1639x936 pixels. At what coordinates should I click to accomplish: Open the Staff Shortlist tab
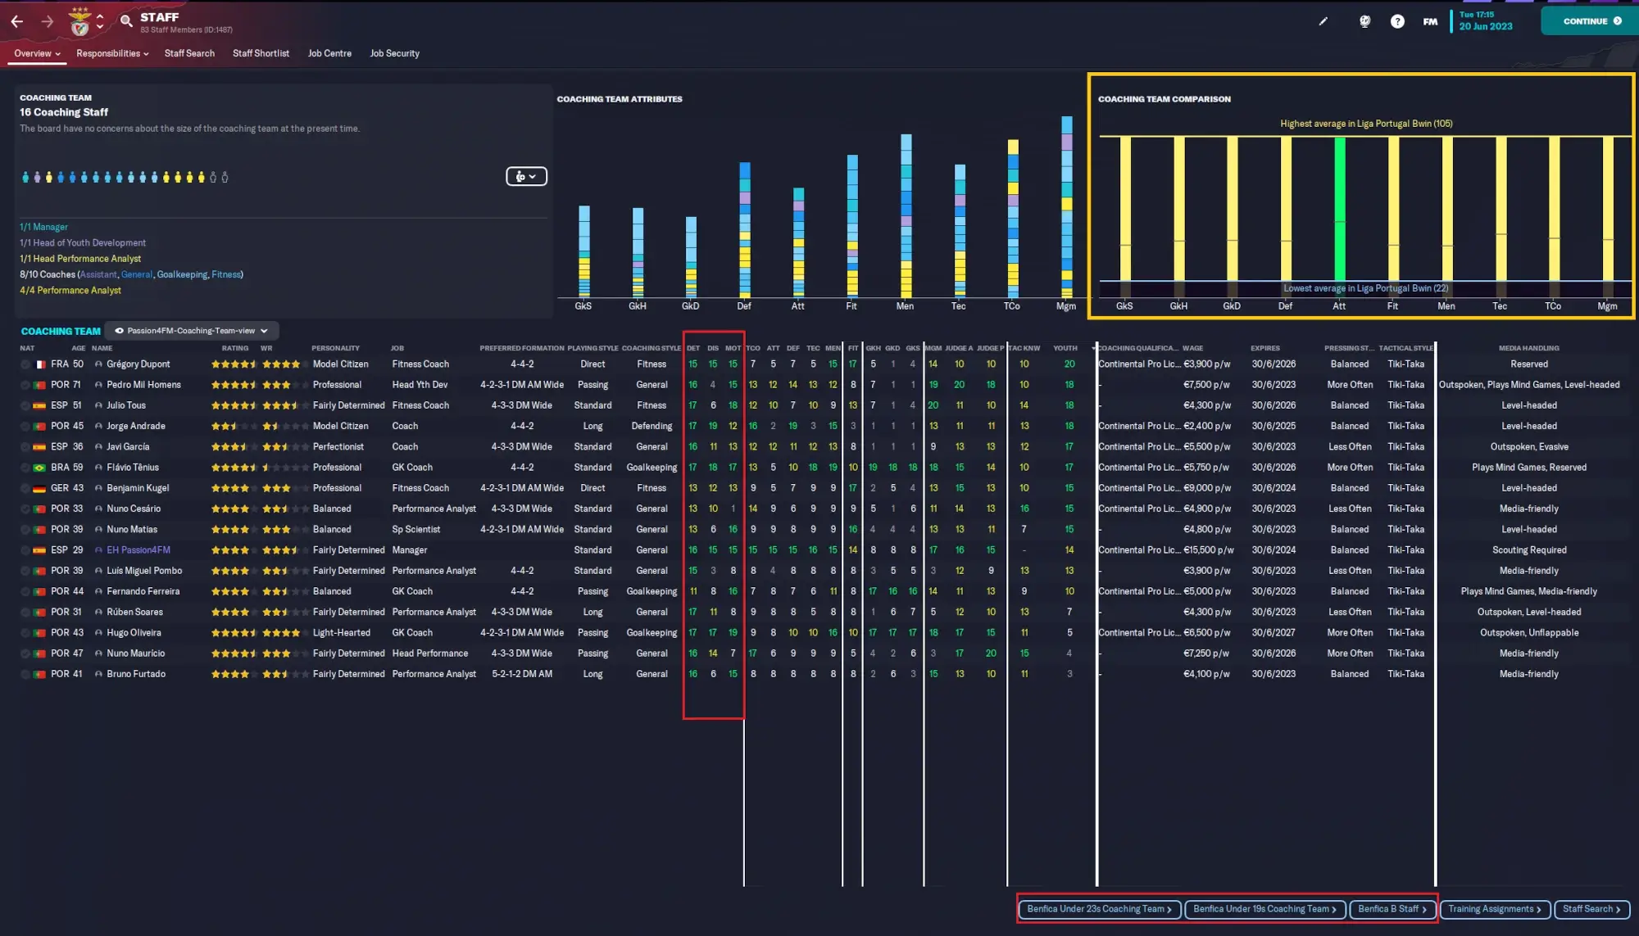[x=261, y=53]
